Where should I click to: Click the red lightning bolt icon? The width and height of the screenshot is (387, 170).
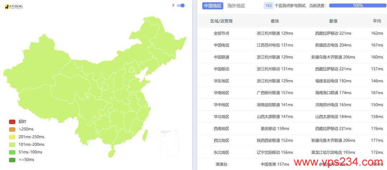pos(173,5)
